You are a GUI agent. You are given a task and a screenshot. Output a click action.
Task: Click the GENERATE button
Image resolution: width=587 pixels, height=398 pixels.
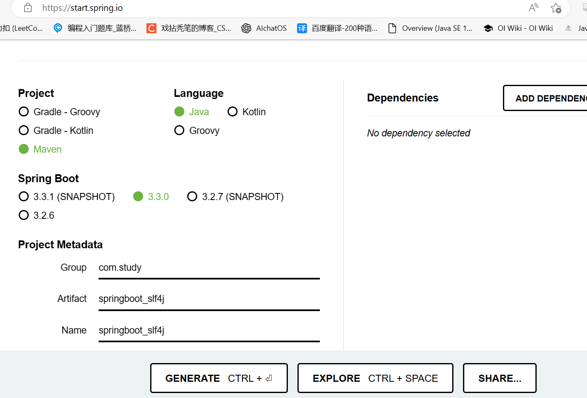[219, 378]
